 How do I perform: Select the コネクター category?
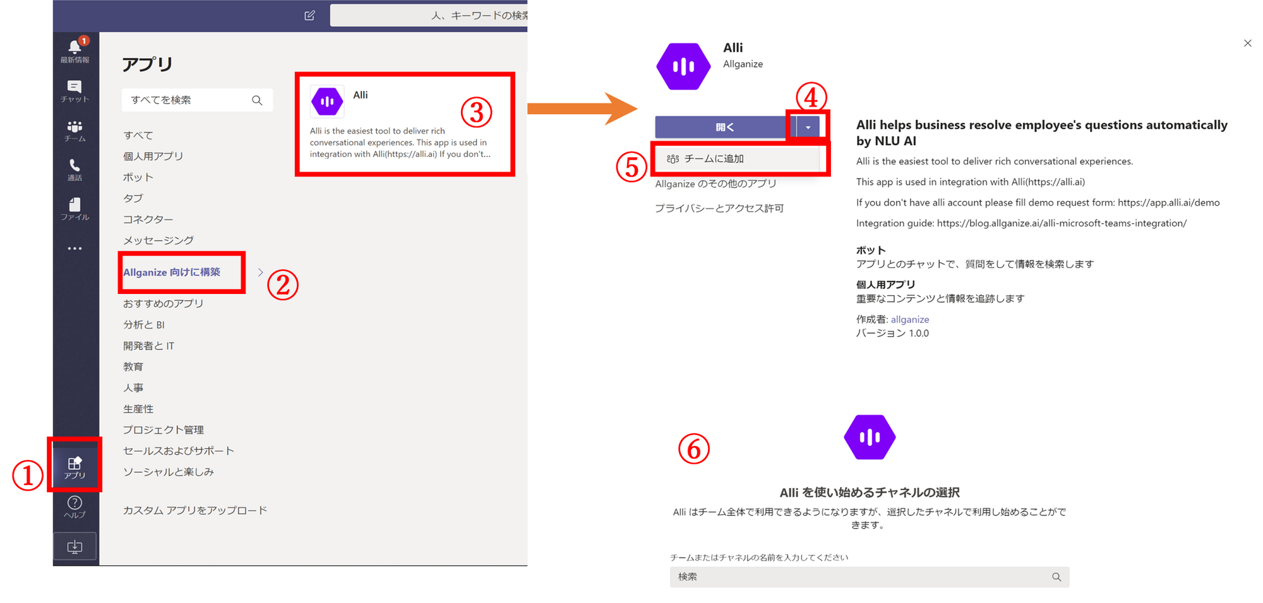point(148,220)
